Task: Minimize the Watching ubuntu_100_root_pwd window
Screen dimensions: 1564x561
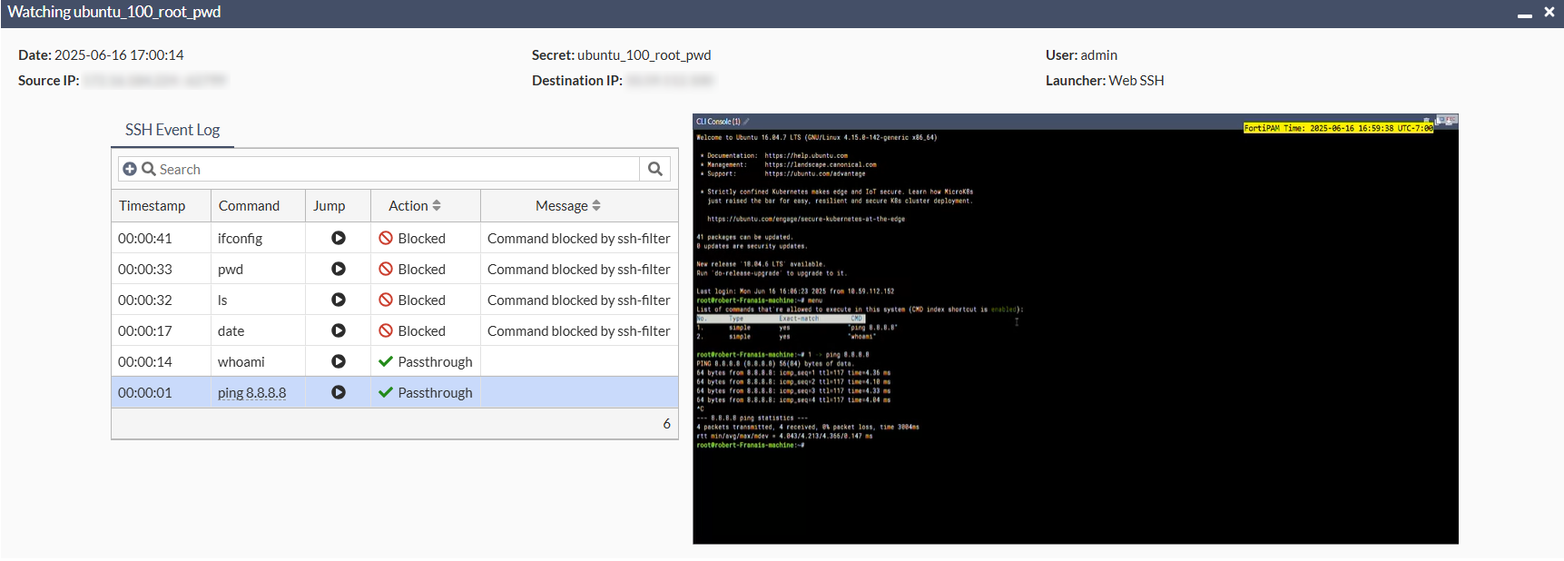Action: pos(1524,13)
